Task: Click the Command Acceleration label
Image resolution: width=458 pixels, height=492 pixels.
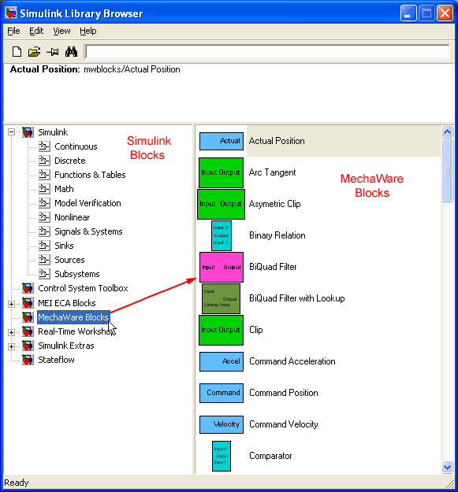Action: (x=292, y=361)
